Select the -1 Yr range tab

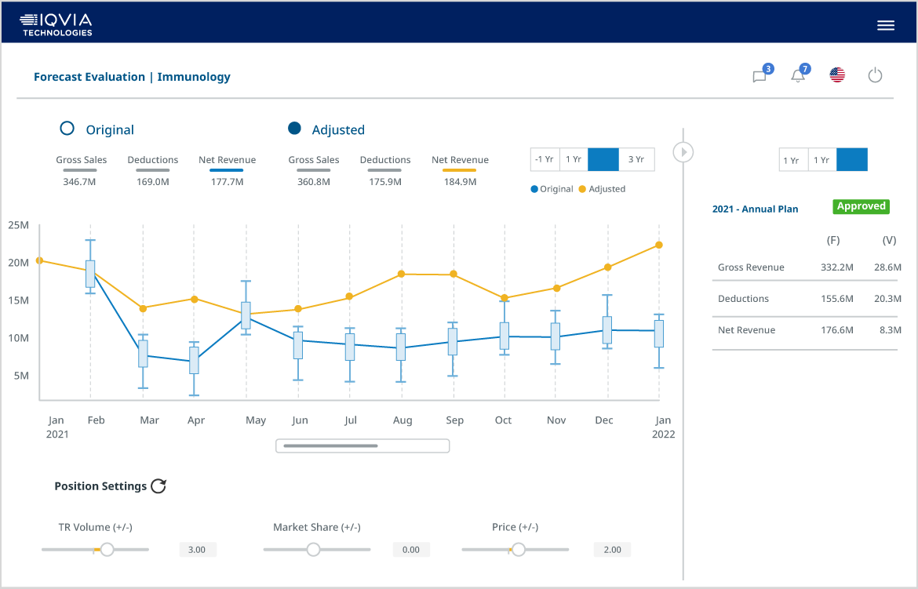[545, 159]
